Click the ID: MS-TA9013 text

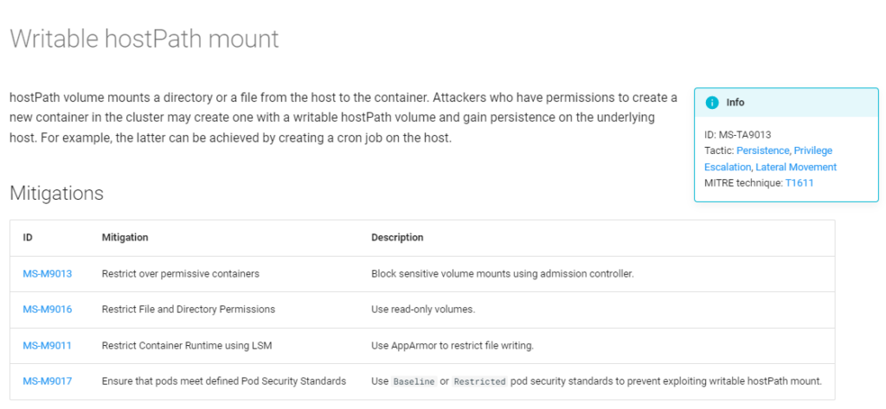click(x=737, y=135)
